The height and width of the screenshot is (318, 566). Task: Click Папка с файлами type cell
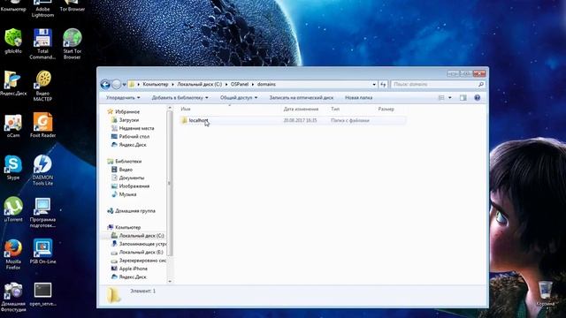coord(350,120)
